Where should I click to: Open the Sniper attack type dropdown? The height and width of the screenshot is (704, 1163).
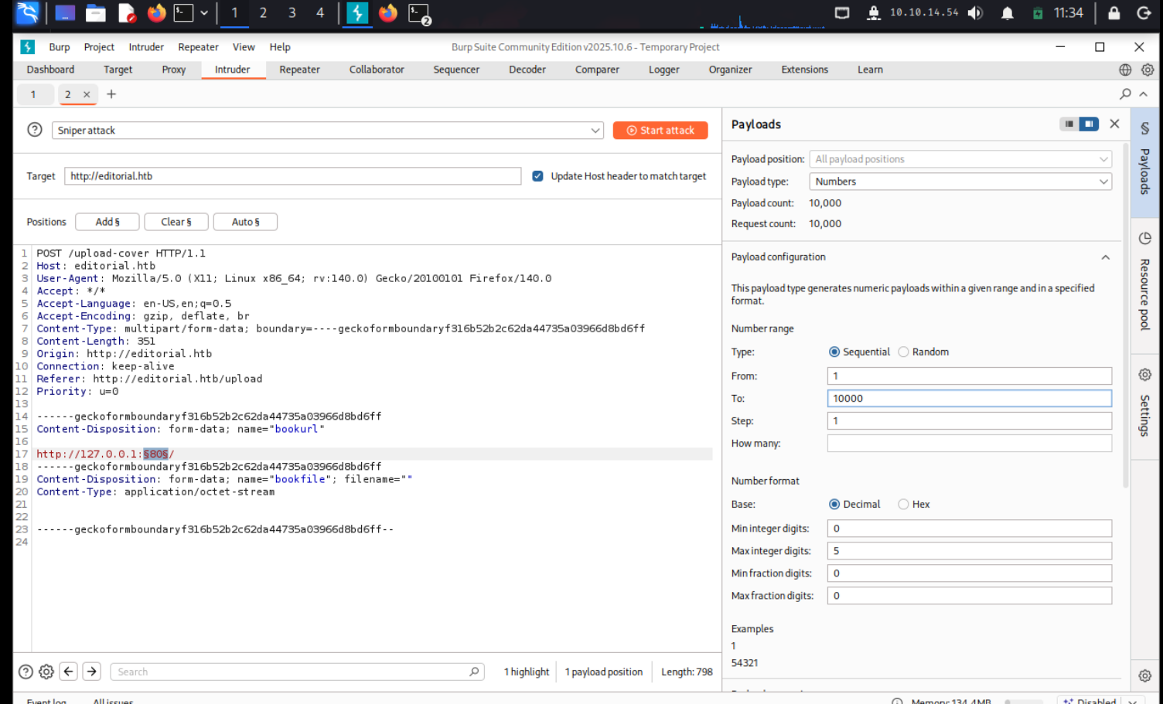click(x=327, y=131)
